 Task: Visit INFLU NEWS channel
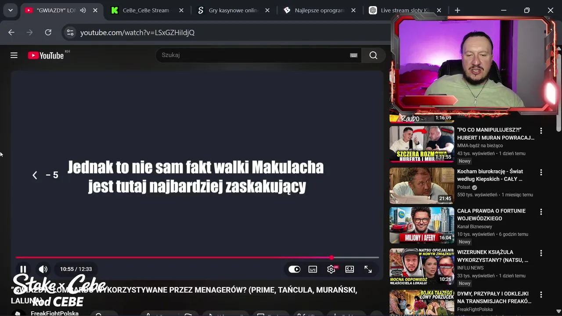470,268
